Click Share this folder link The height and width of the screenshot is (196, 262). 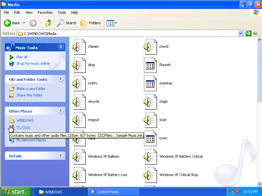(29, 95)
